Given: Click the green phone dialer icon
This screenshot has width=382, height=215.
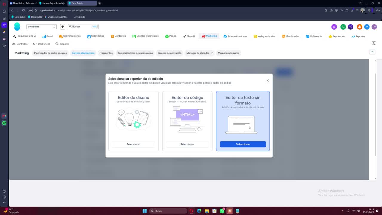Looking at the screenshot, I should coord(343,27).
